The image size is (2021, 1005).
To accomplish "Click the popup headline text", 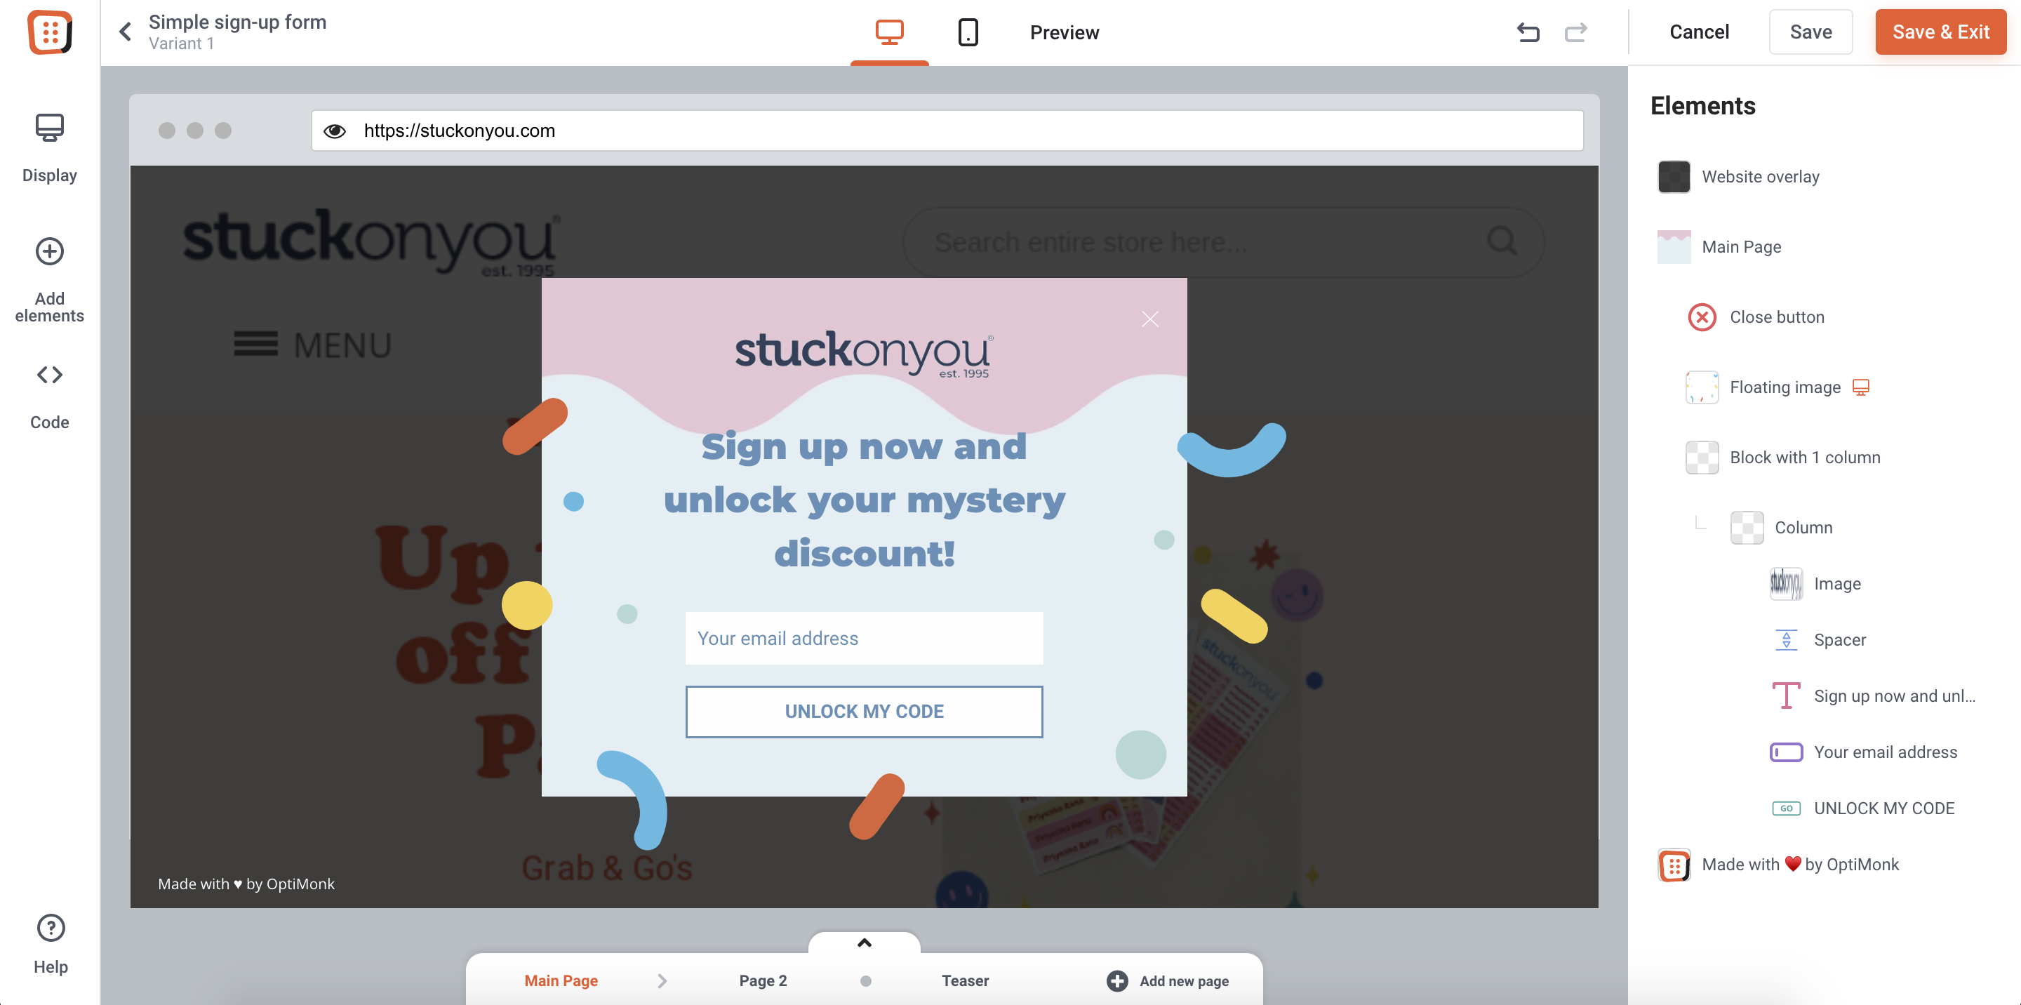I will tap(864, 500).
